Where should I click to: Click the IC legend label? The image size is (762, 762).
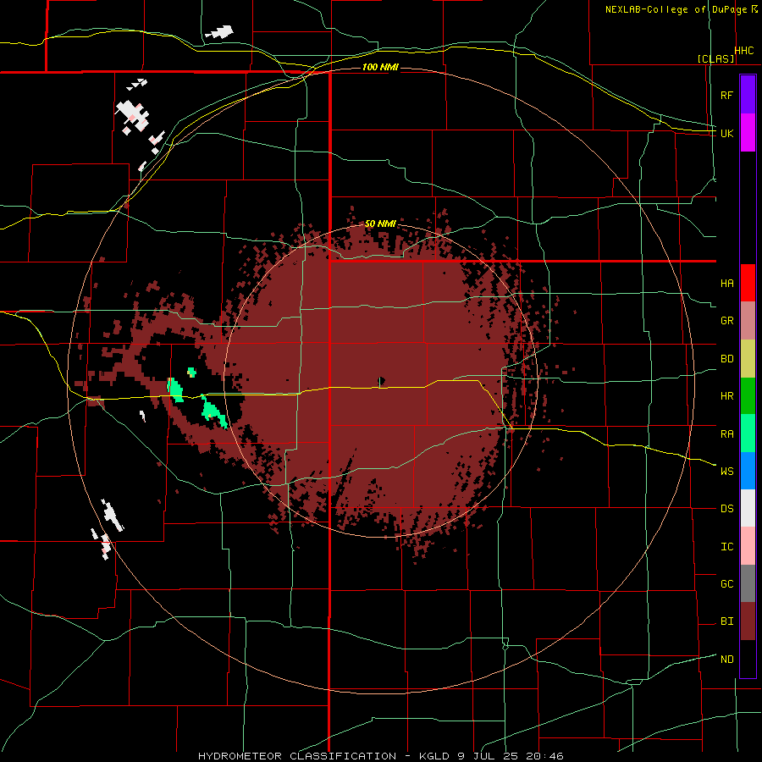pyautogui.click(x=726, y=546)
